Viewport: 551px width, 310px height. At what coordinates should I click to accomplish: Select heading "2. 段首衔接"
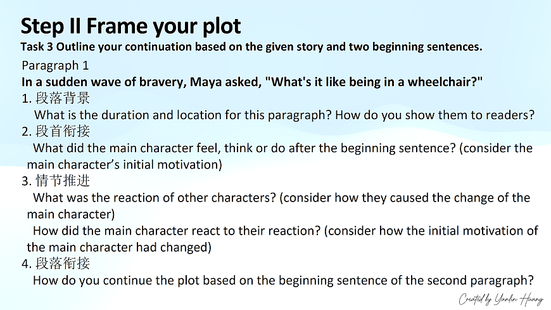click(x=56, y=131)
